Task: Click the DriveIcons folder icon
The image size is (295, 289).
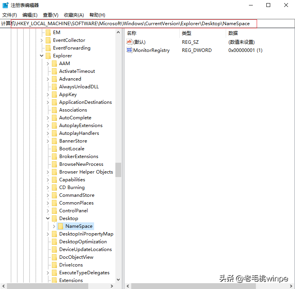Action: [x=54, y=265]
